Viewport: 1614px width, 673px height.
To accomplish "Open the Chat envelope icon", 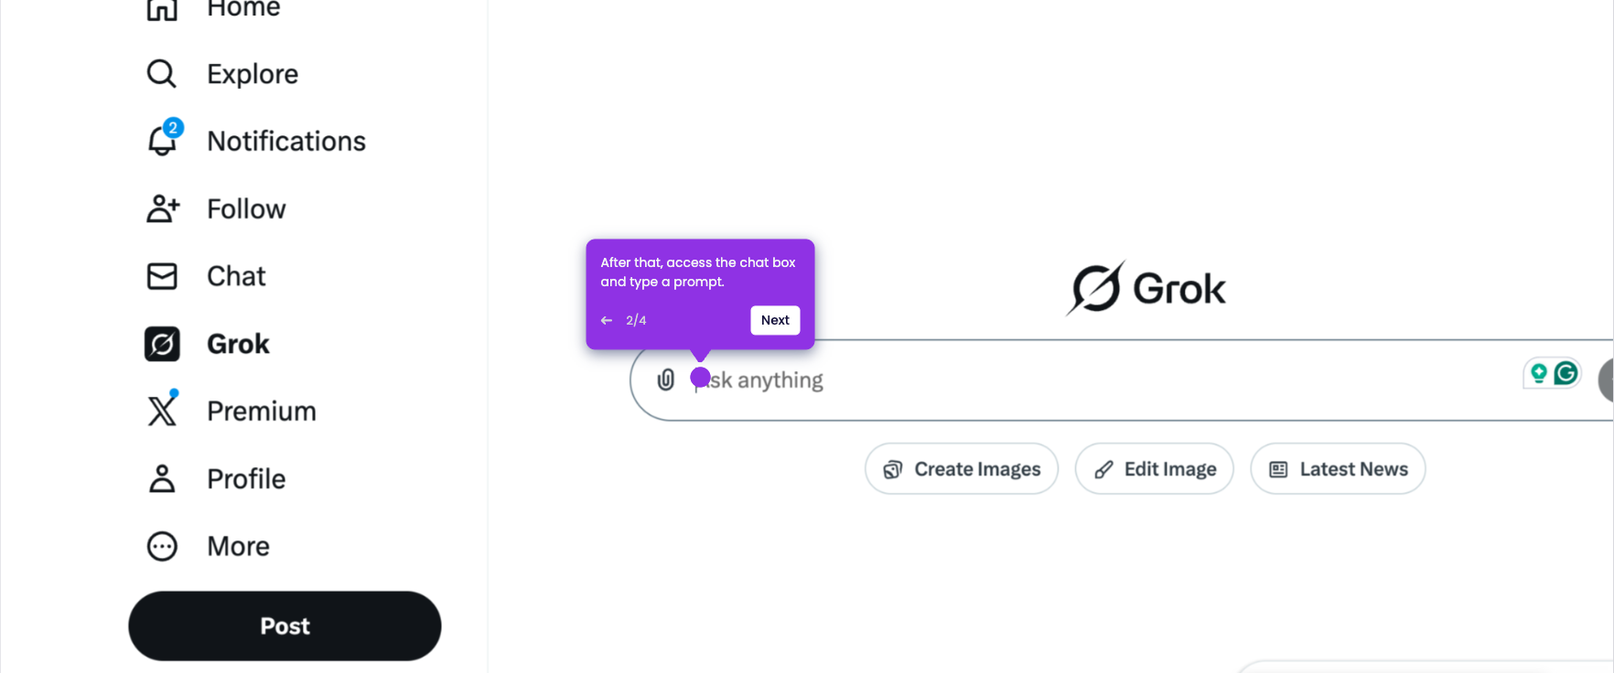I will 162,276.
